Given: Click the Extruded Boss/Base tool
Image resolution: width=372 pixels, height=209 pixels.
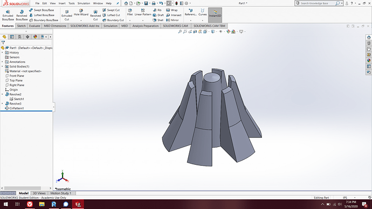Looking at the screenshot, I should (8, 15).
